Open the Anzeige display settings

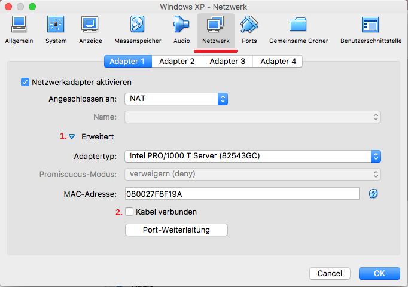click(90, 30)
